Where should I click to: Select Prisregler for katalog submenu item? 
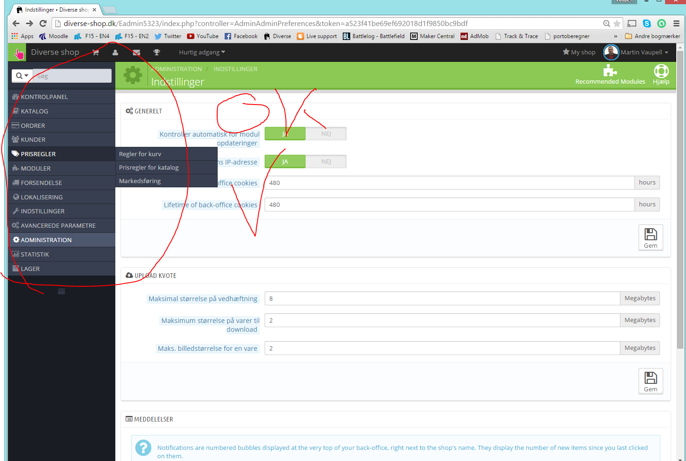pyautogui.click(x=167, y=167)
